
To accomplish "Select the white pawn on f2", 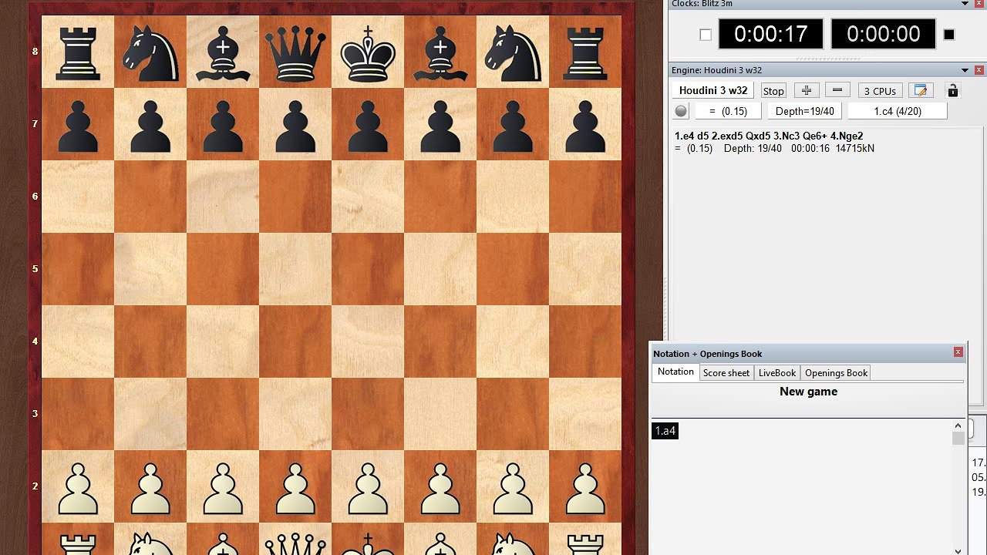I will tap(440, 488).
